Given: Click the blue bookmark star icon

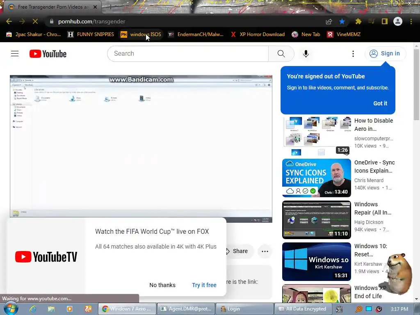Looking at the screenshot, I should pyautogui.click(x=342, y=21).
